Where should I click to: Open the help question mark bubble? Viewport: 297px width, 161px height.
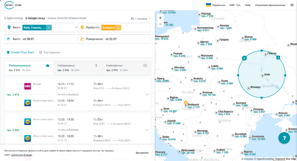tap(284, 138)
